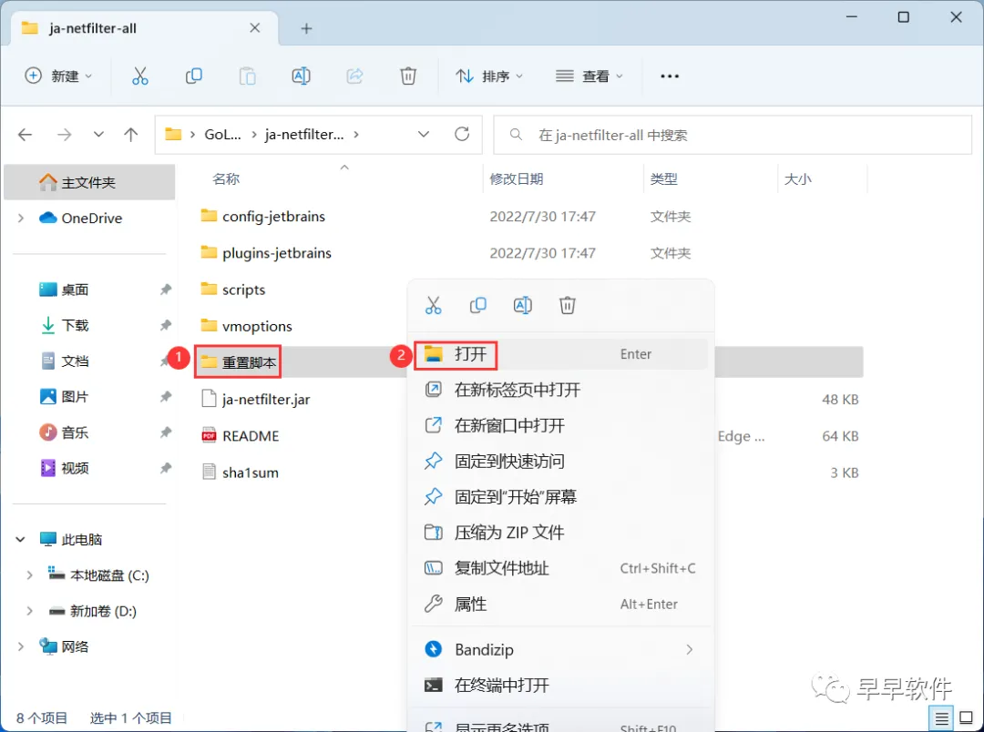Go up one folder level arrow

point(130,134)
